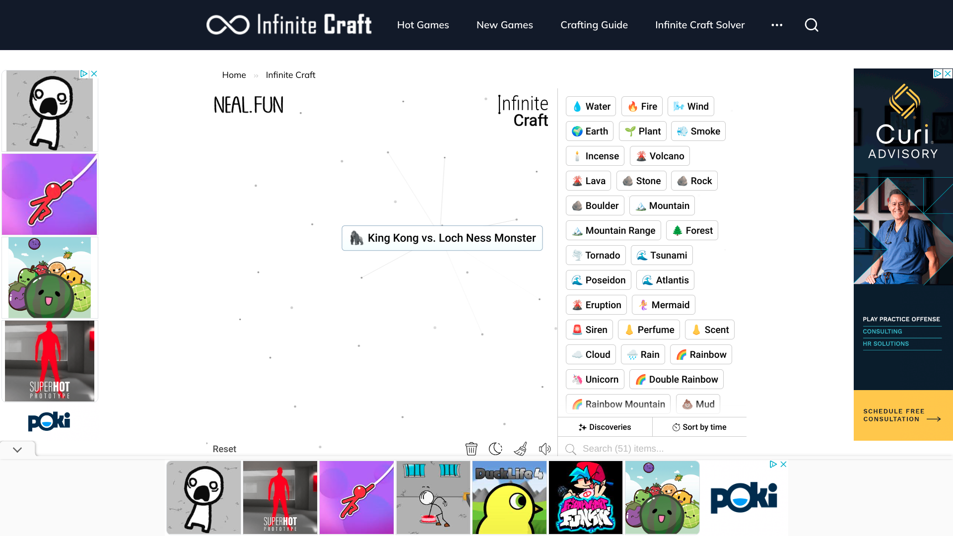
Task: Select the Mountain Range element
Action: point(613,230)
